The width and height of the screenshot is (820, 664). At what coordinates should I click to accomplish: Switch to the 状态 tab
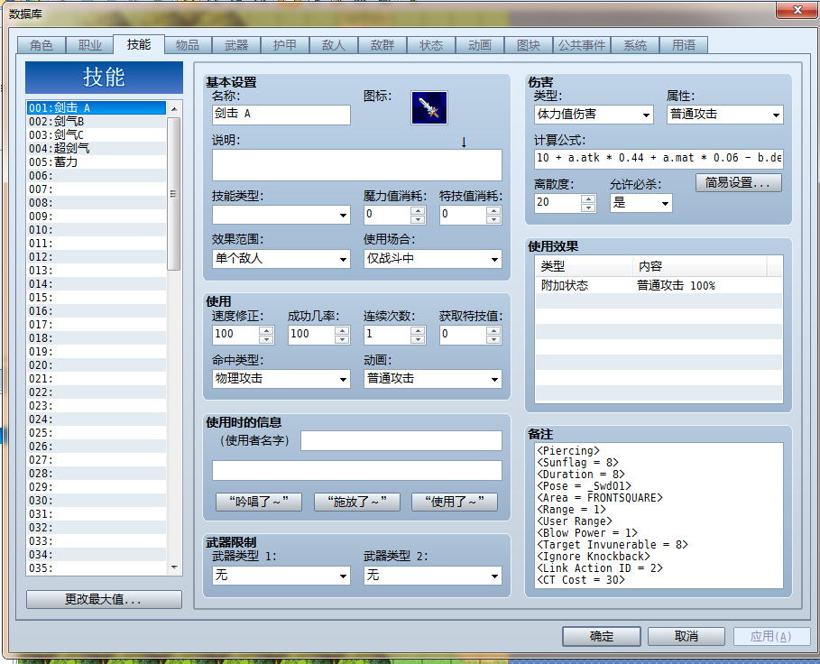tap(431, 45)
